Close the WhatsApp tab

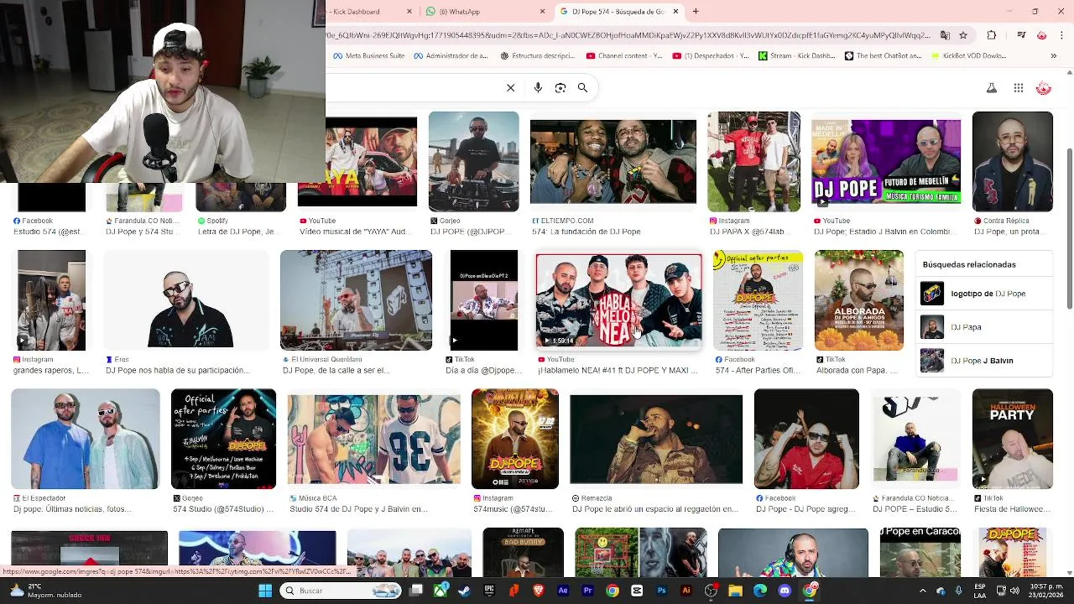542,12
